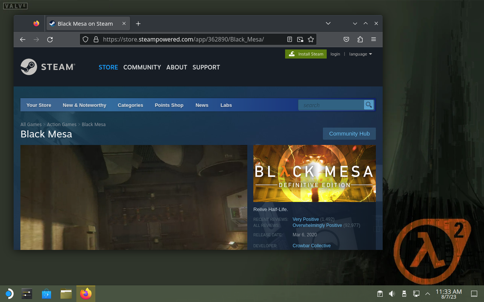Open a new browser tab
This screenshot has height=302, width=484.
pos(138,23)
